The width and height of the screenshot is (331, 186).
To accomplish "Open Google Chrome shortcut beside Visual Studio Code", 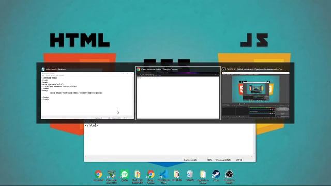I will tap(151, 177).
